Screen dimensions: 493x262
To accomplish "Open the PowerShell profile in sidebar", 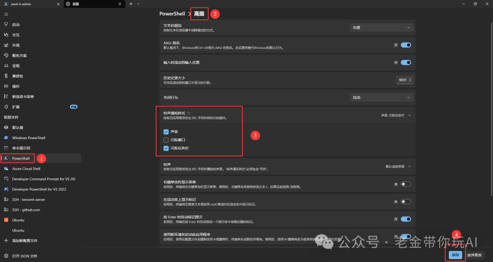I will (41, 158).
